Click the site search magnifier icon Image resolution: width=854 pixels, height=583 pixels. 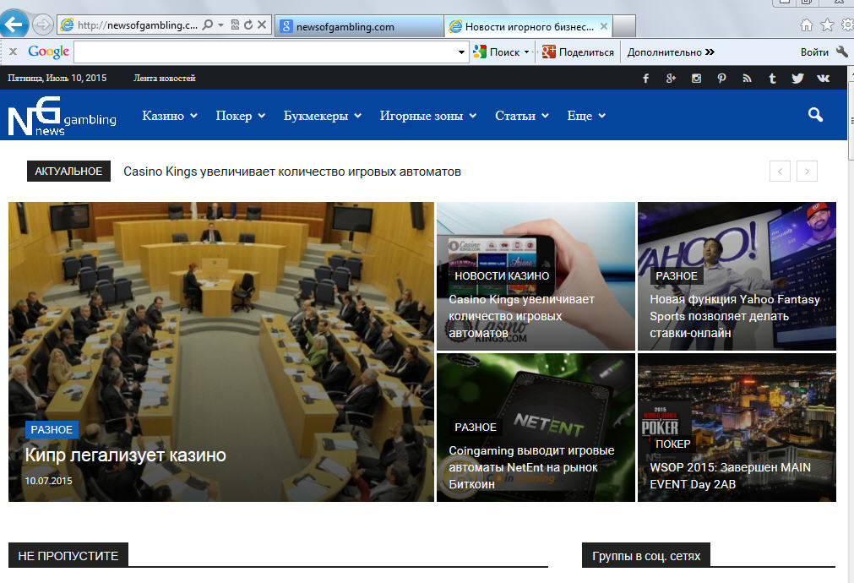(815, 115)
